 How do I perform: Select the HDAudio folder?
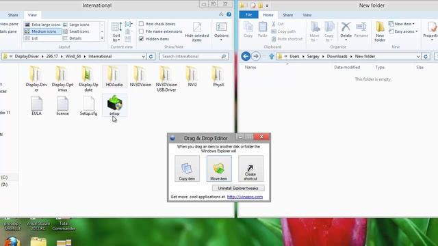click(114, 77)
